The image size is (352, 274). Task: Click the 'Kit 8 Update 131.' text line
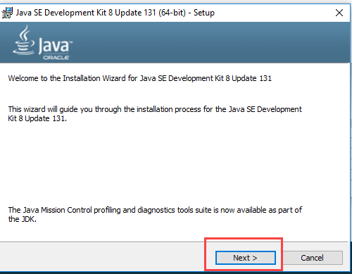pos(37,118)
